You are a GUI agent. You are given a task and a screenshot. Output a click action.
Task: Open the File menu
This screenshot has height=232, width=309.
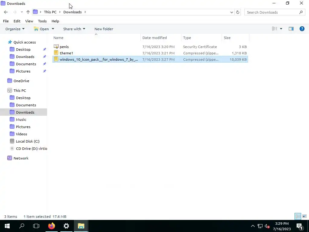tap(6, 21)
